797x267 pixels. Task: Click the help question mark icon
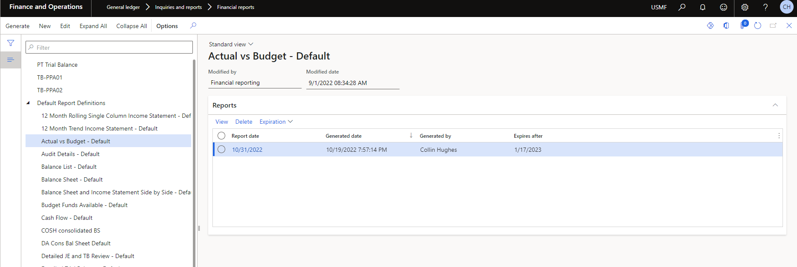coord(765,7)
